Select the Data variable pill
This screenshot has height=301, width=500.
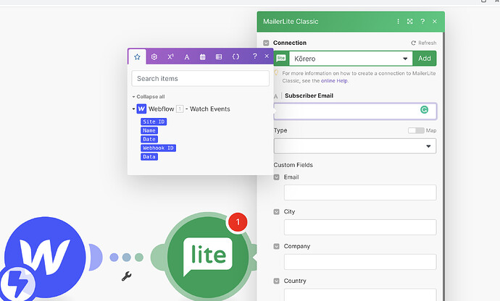(x=149, y=157)
